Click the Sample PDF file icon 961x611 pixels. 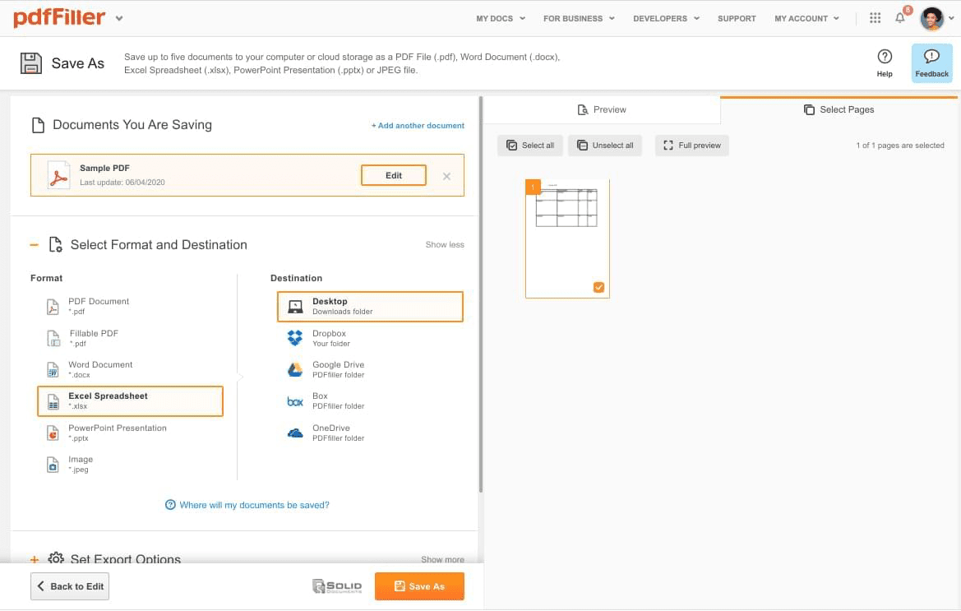(x=58, y=175)
